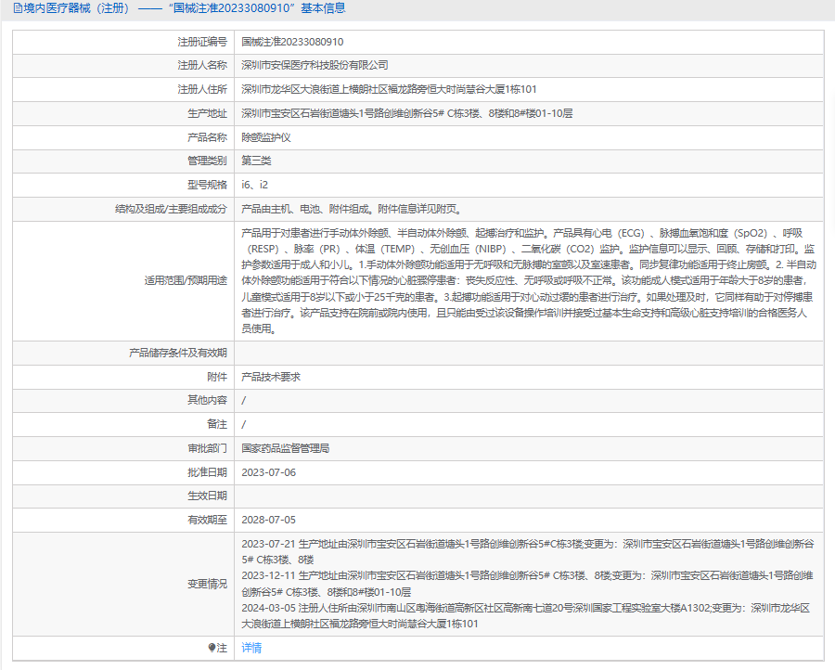The height and width of the screenshot is (670, 835).
Task: Select attachment value 产品技术要求
Action: (271, 377)
